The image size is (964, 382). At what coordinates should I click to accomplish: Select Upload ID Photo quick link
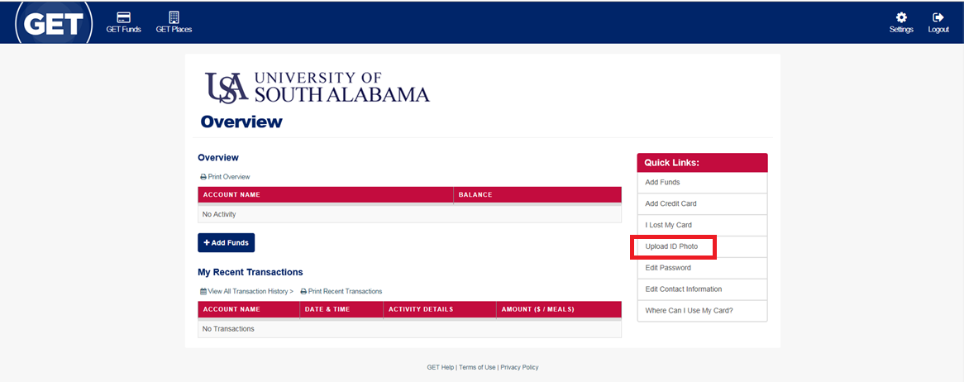[x=702, y=246]
